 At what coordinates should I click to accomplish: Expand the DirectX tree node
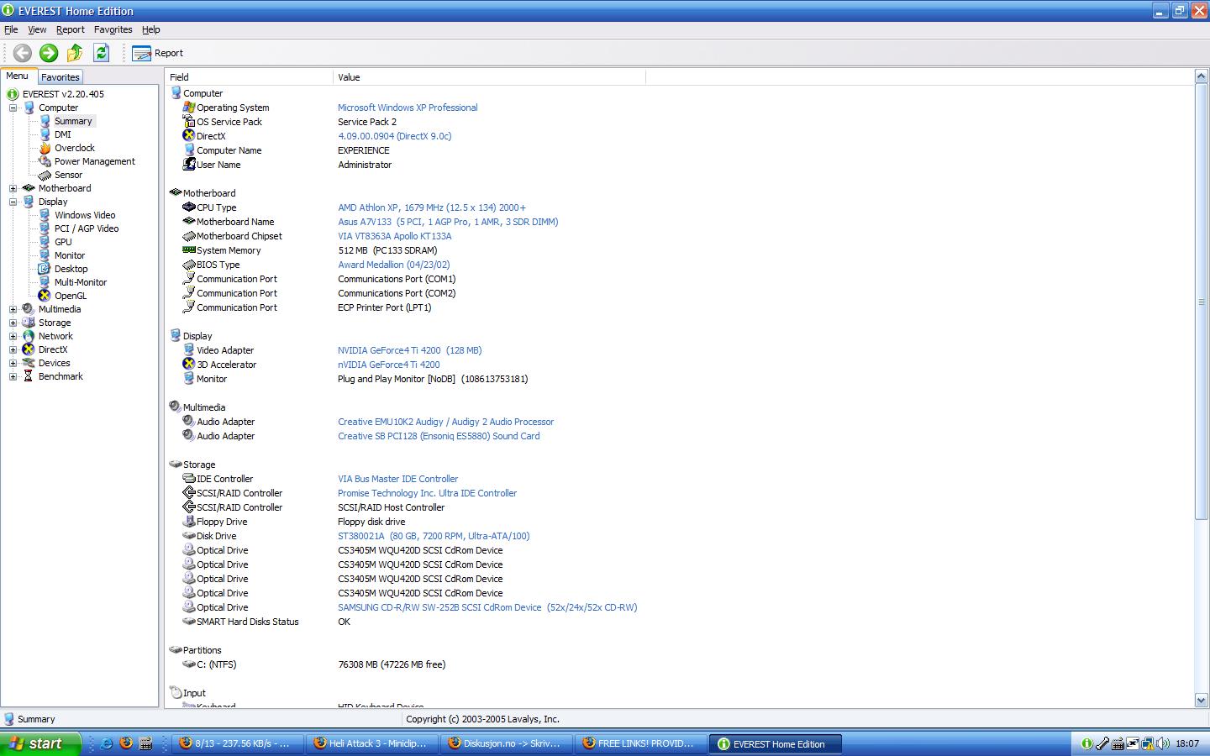13,349
